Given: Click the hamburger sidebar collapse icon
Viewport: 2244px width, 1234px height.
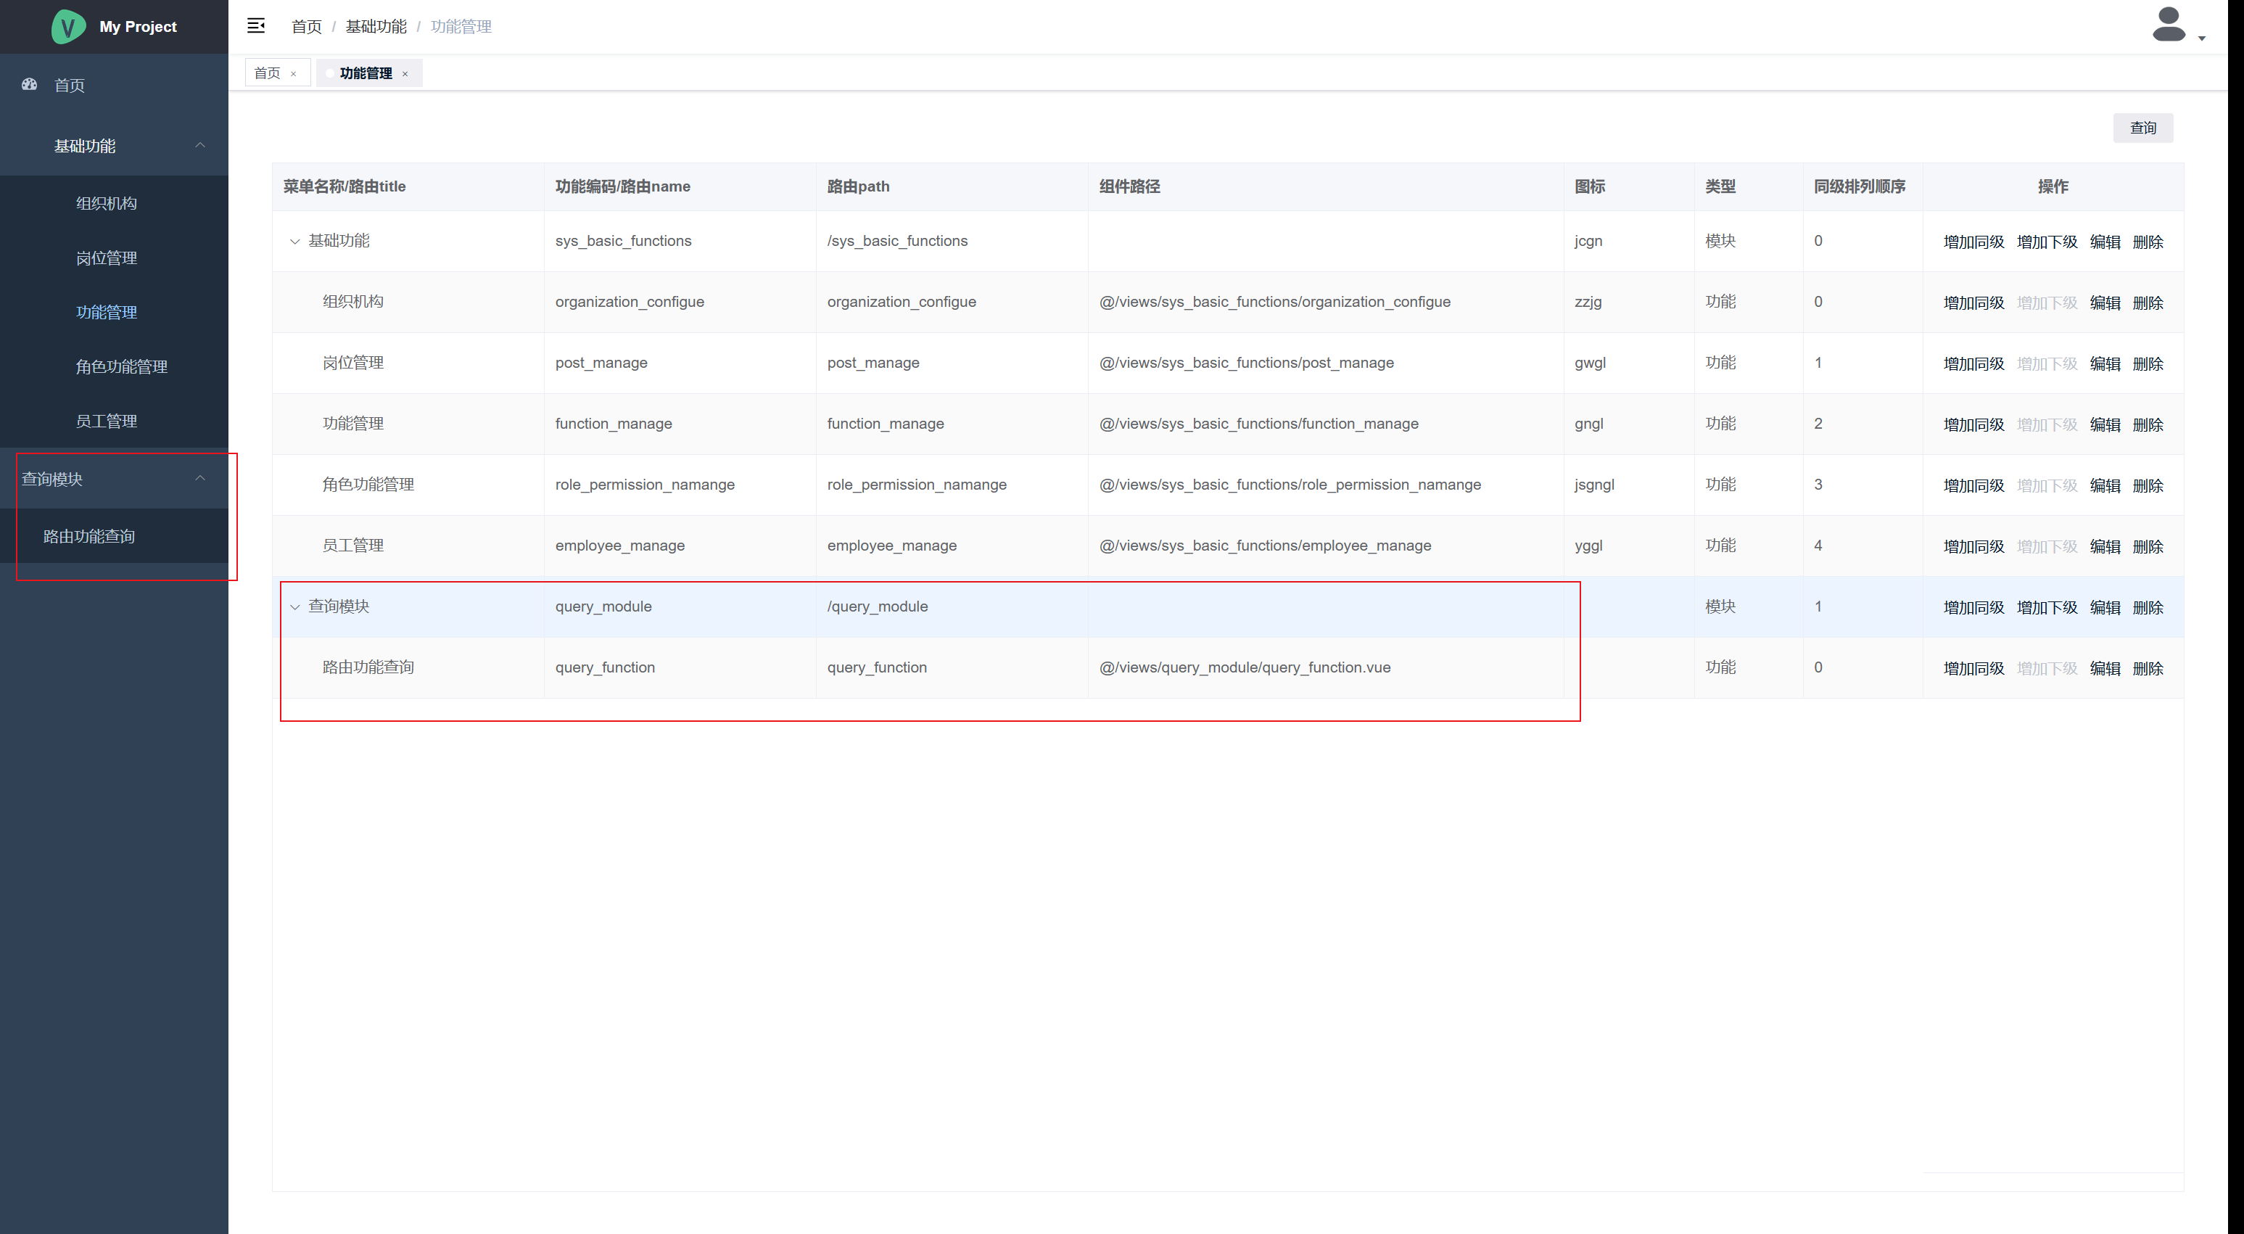Looking at the screenshot, I should [255, 26].
